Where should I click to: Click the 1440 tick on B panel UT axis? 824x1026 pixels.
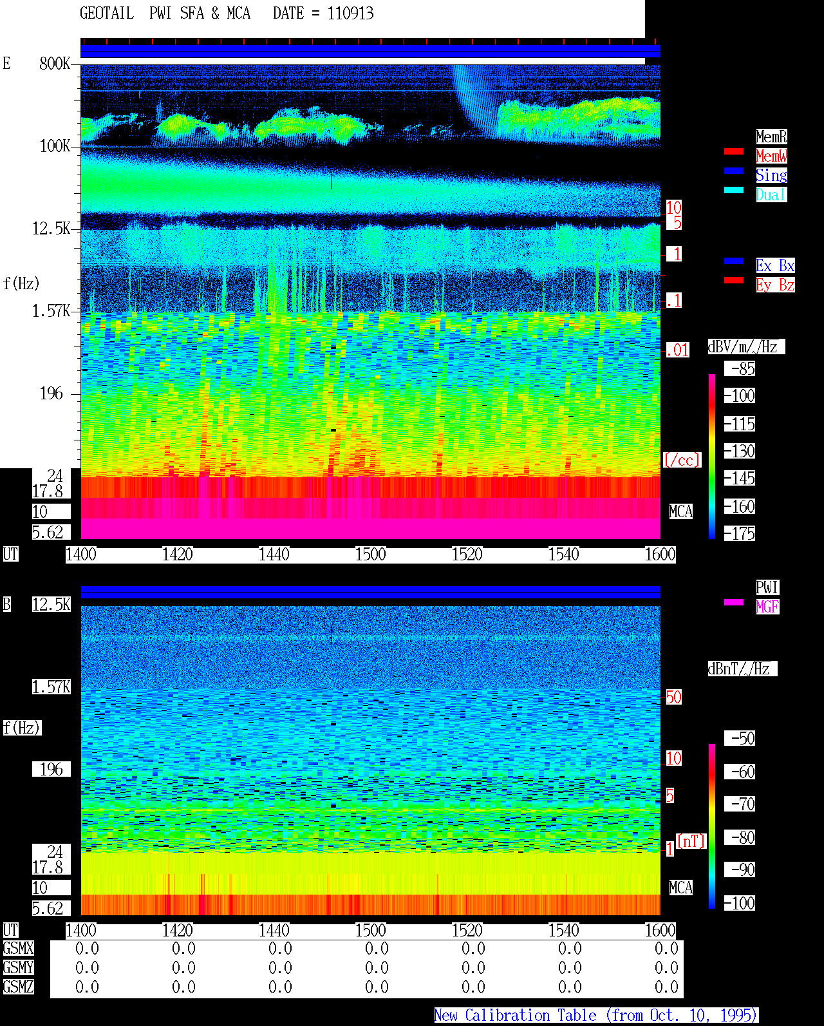click(274, 930)
